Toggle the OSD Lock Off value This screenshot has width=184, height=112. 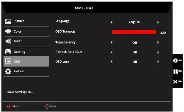click(x=135, y=62)
